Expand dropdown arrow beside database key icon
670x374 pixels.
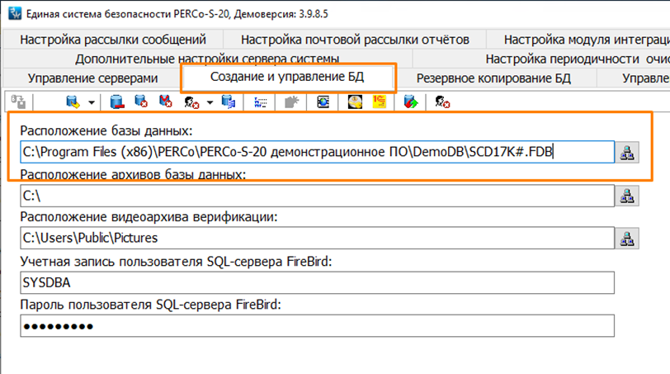coord(90,102)
